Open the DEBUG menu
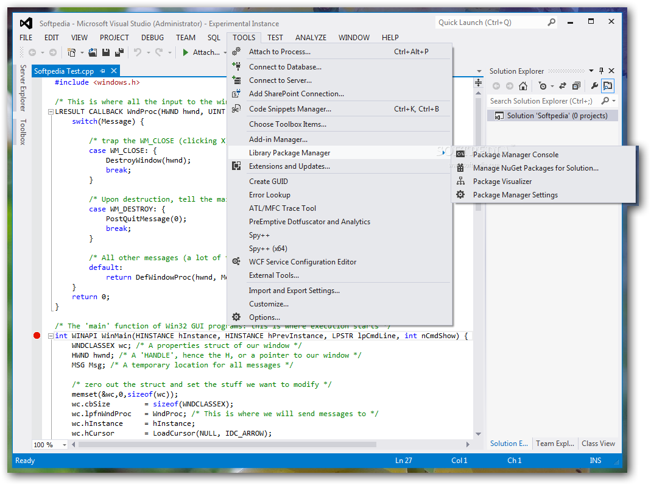This screenshot has height=485, width=651. point(152,37)
